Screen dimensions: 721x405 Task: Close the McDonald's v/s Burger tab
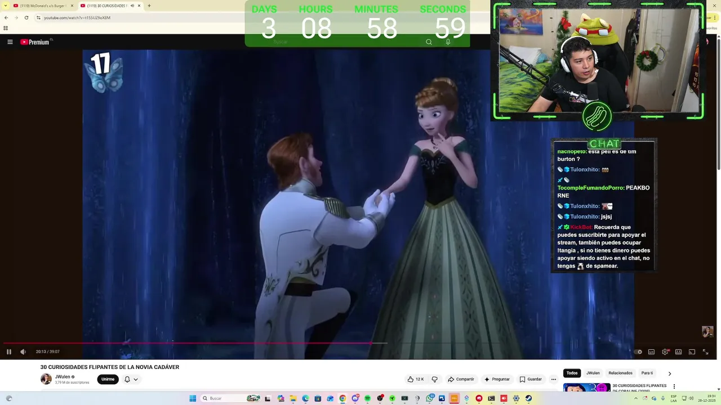[x=72, y=6]
